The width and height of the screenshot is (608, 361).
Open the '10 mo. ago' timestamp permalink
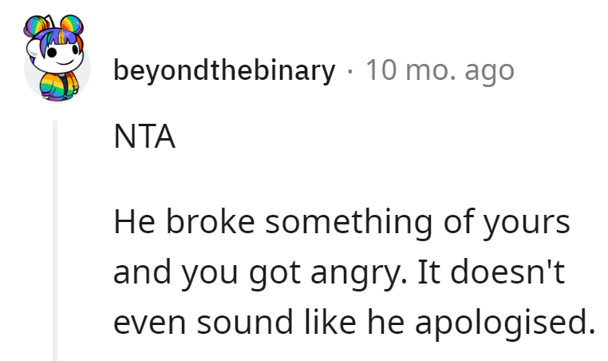click(x=440, y=70)
